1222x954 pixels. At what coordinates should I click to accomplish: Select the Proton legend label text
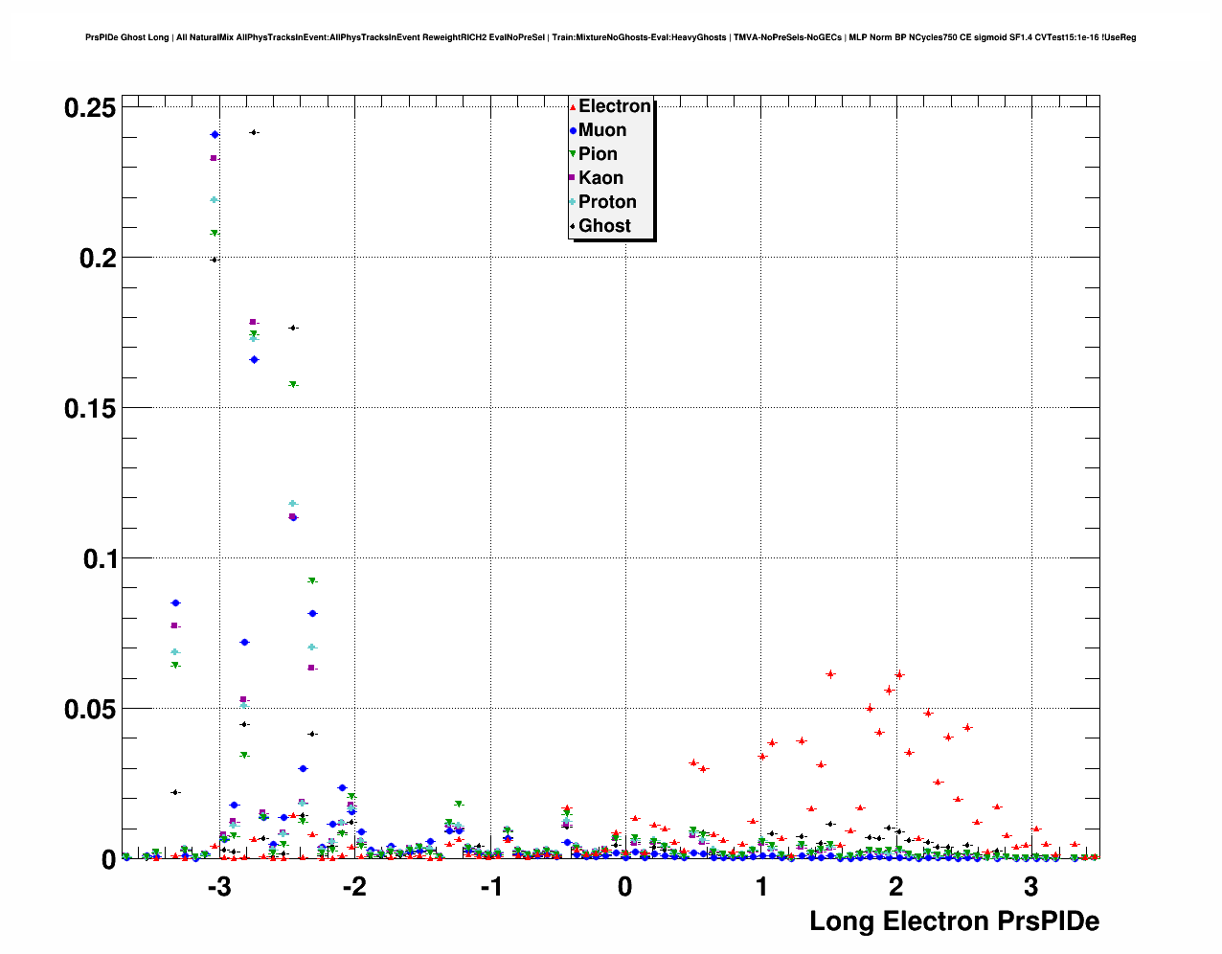[x=607, y=202]
